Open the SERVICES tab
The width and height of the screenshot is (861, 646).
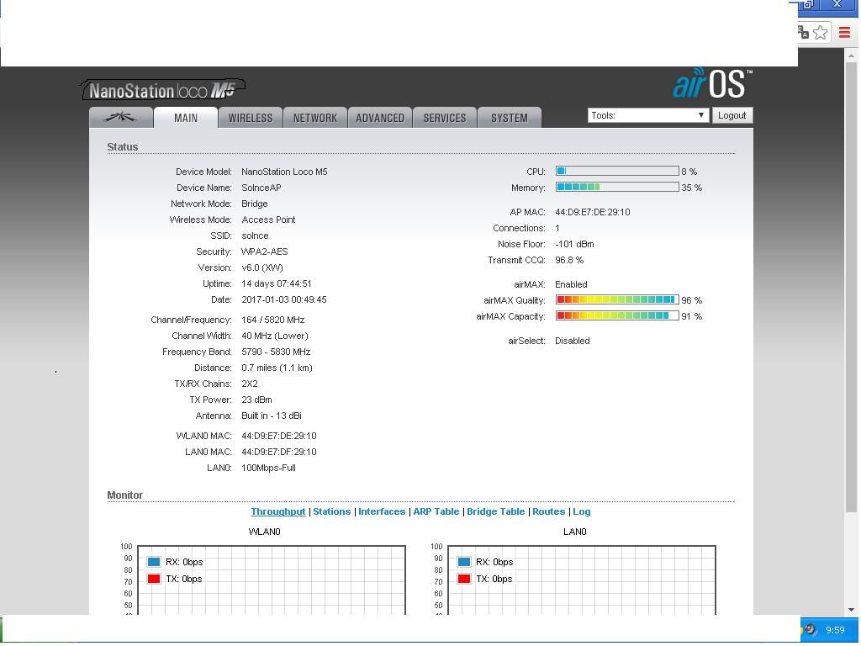point(445,118)
